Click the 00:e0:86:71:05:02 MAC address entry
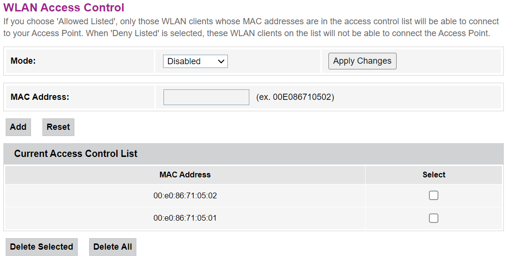Viewport: 511px width, 262px height. point(185,195)
